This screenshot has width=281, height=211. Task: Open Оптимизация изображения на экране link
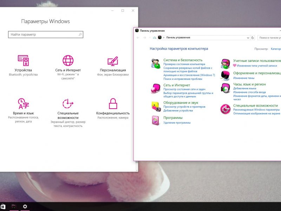(256, 113)
